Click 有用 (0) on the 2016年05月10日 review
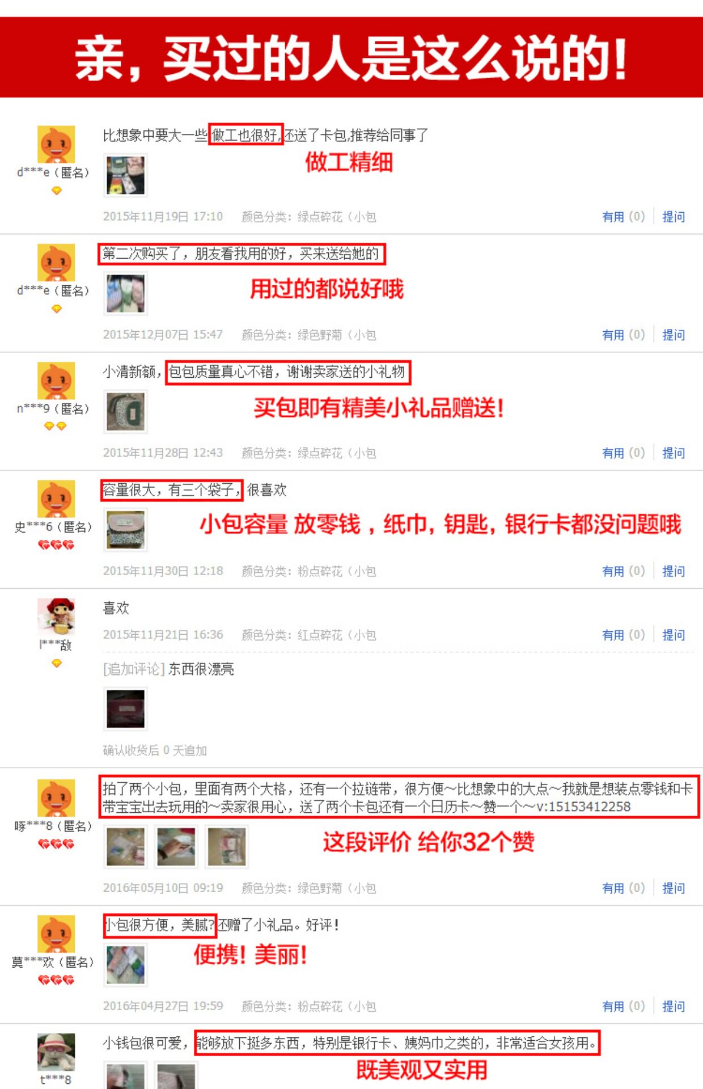Screen dimensions: 703x1089 (x=624, y=888)
